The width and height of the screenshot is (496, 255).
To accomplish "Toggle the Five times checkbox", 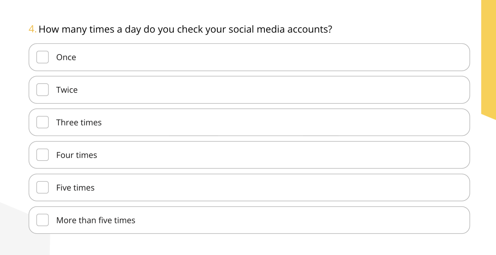I will pyautogui.click(x=42, y=188).
